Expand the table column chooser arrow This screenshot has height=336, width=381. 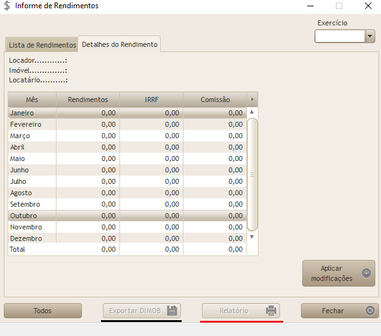click(253, 100)
